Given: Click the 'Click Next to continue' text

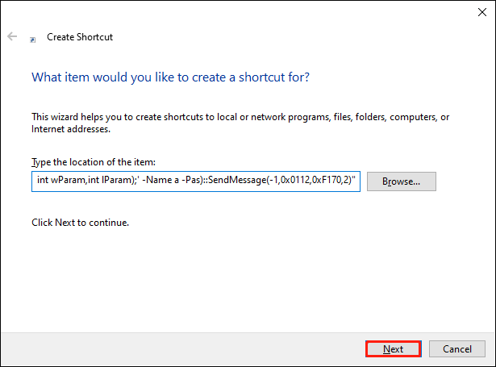Looking at the screenshot, I should coord(80,222).
